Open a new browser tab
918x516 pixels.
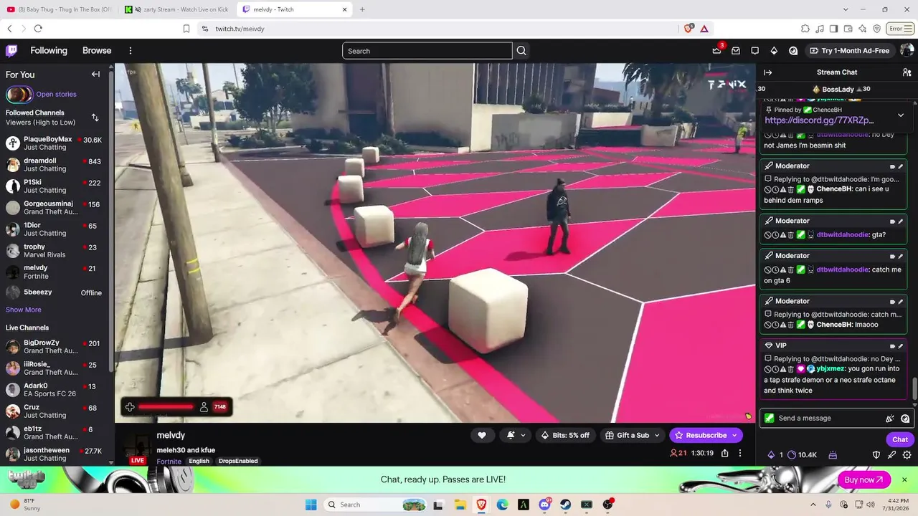[x=362, y=9]
